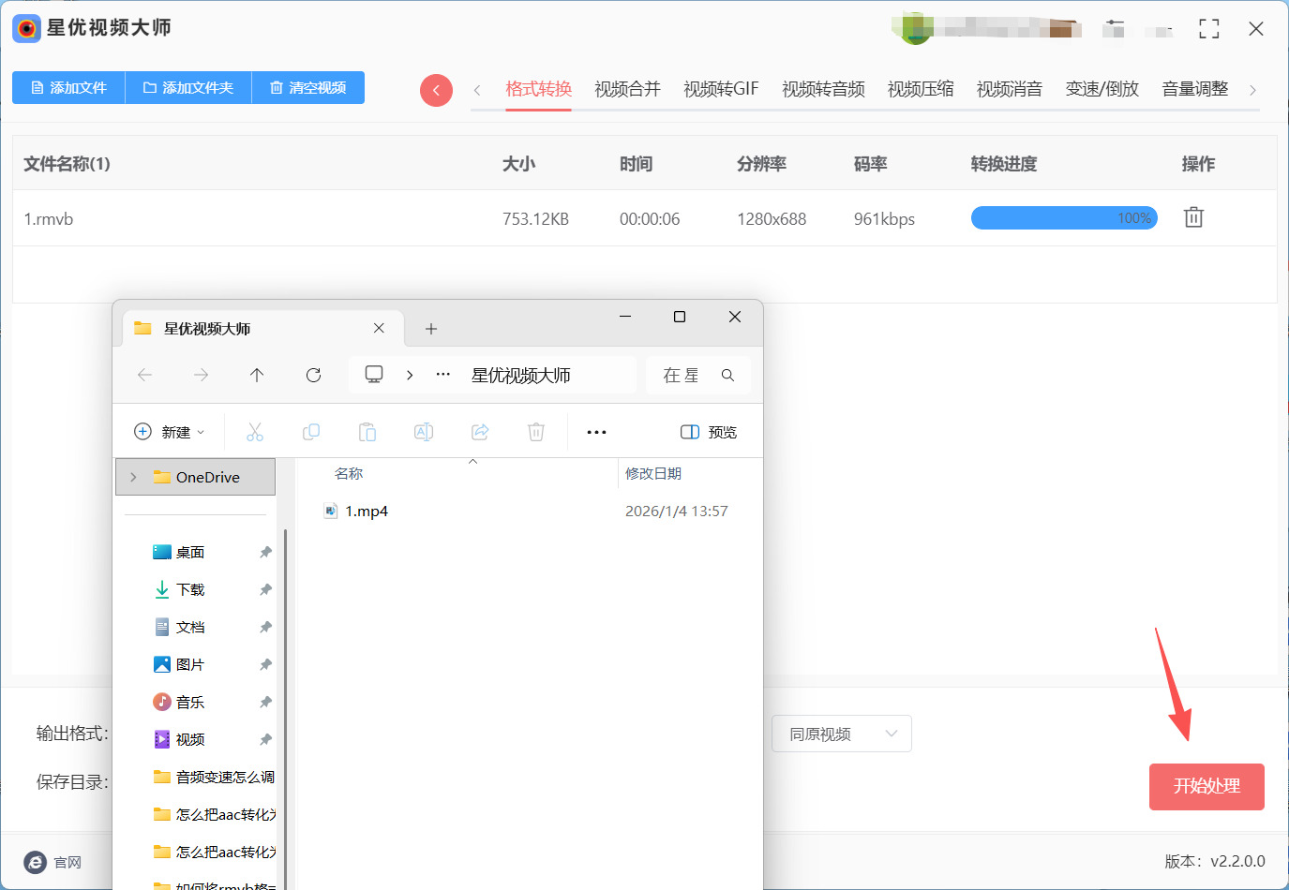Select the 1.mp4 file in Explorer
The image size is (1289, 890).
[x=366, y=511]
